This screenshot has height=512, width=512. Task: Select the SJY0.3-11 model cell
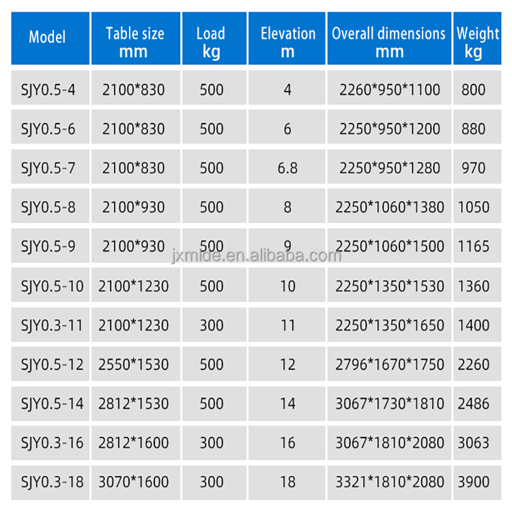coord(48,325)
